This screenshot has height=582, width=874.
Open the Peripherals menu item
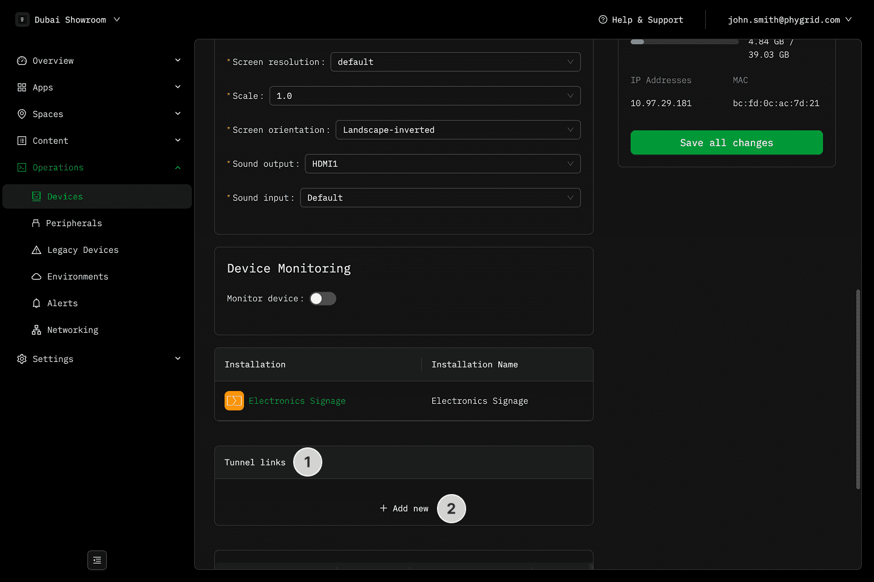tap(97, 223)
